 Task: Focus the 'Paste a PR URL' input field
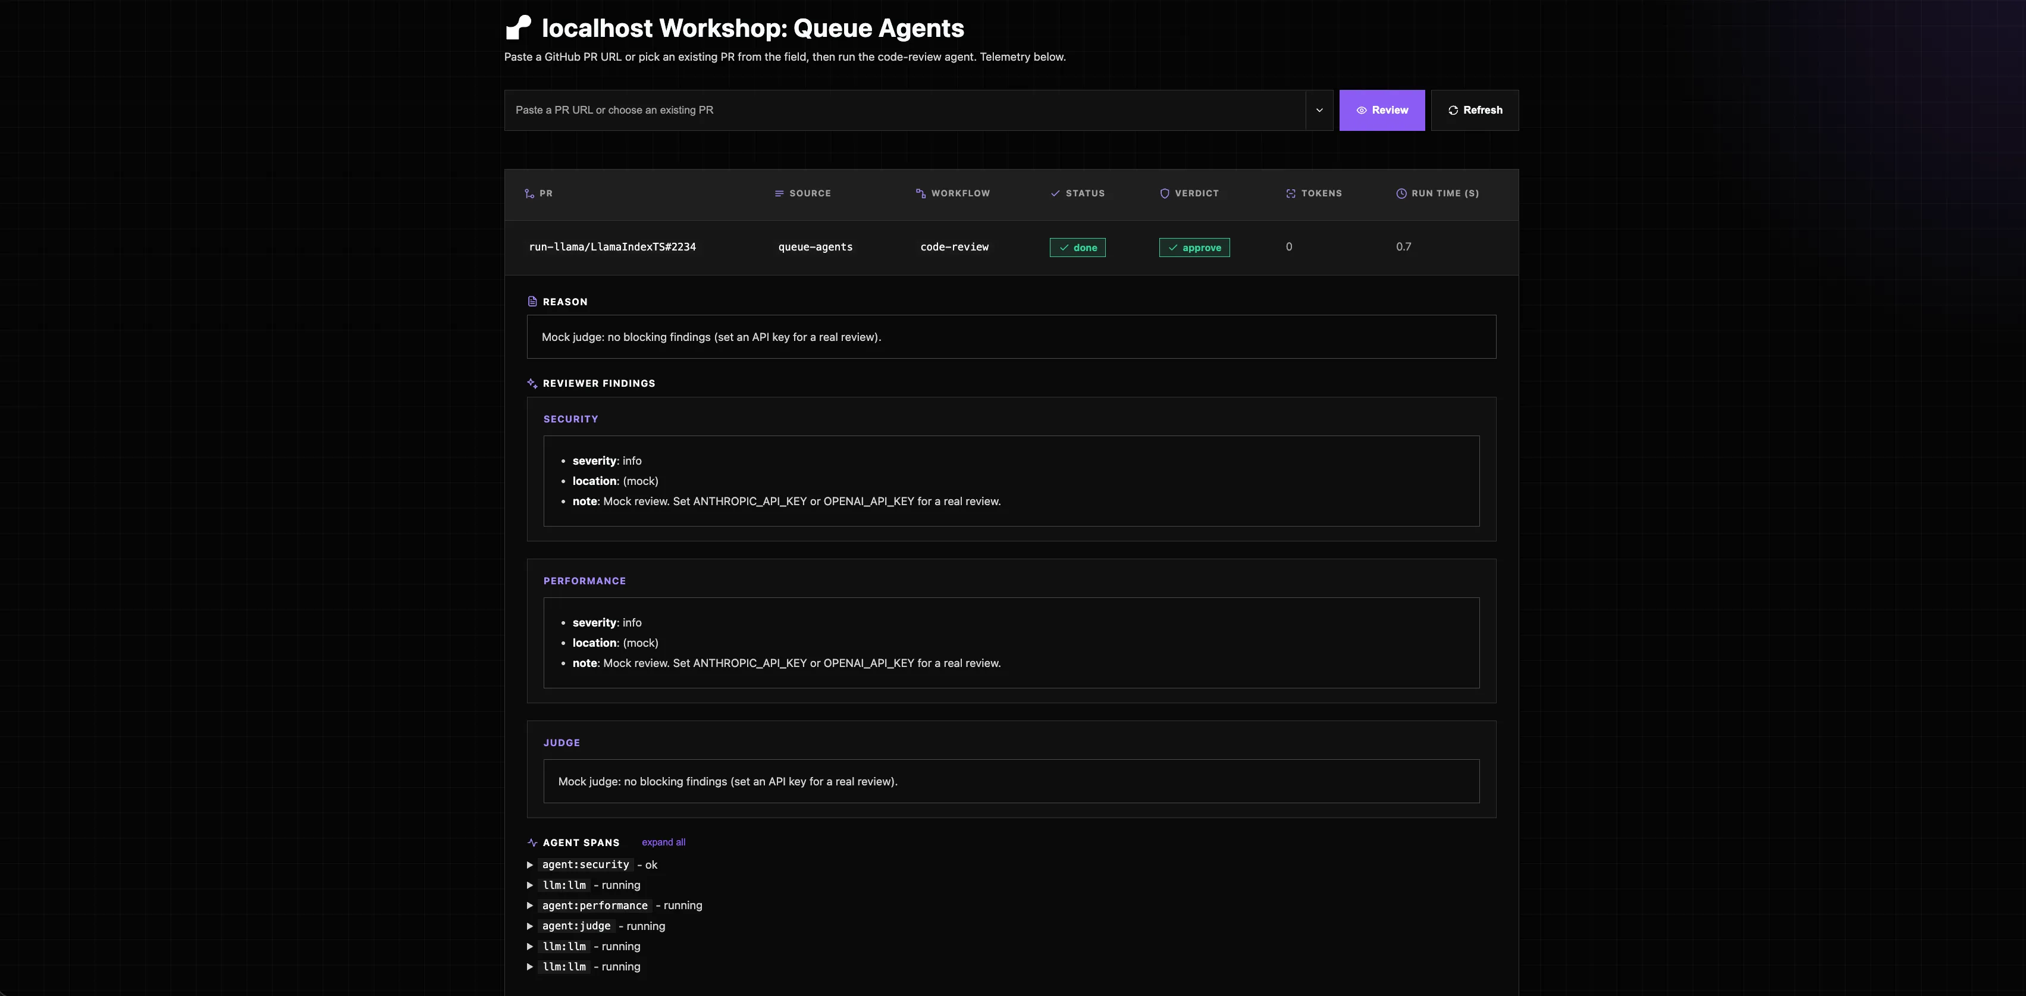point(905,110)
